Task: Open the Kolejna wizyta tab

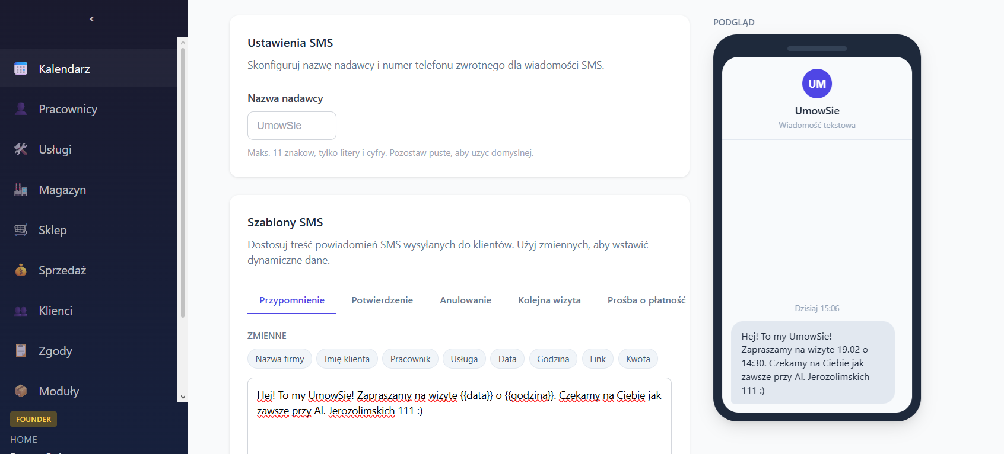Action: [x=549, y=300]
